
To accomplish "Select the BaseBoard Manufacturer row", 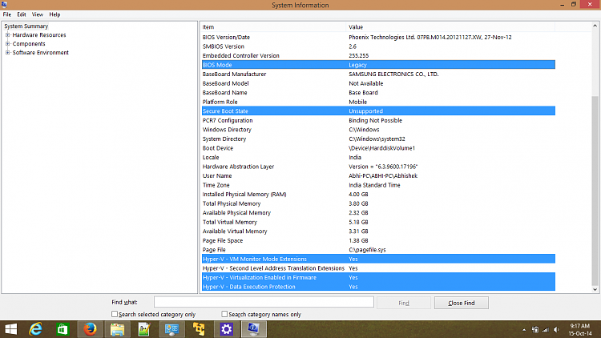I will point(378,74).
